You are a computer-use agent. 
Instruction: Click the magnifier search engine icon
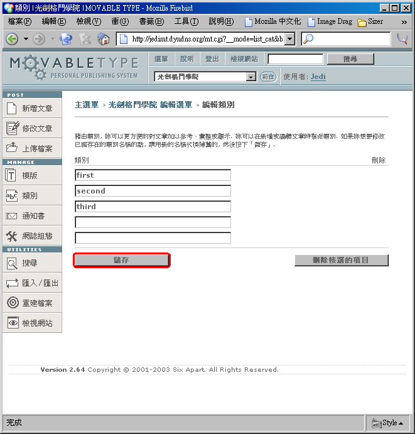click(x=308, y=39)
